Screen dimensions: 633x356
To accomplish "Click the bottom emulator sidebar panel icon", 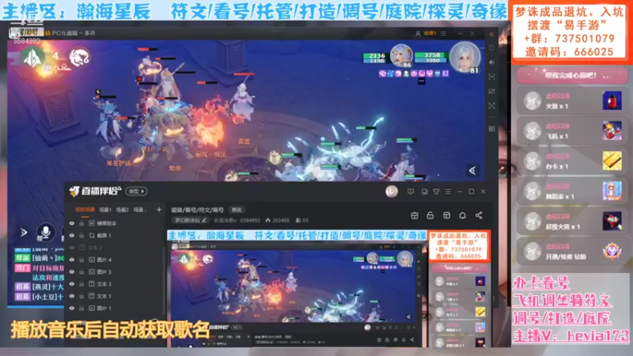I will tap(491, 129).
